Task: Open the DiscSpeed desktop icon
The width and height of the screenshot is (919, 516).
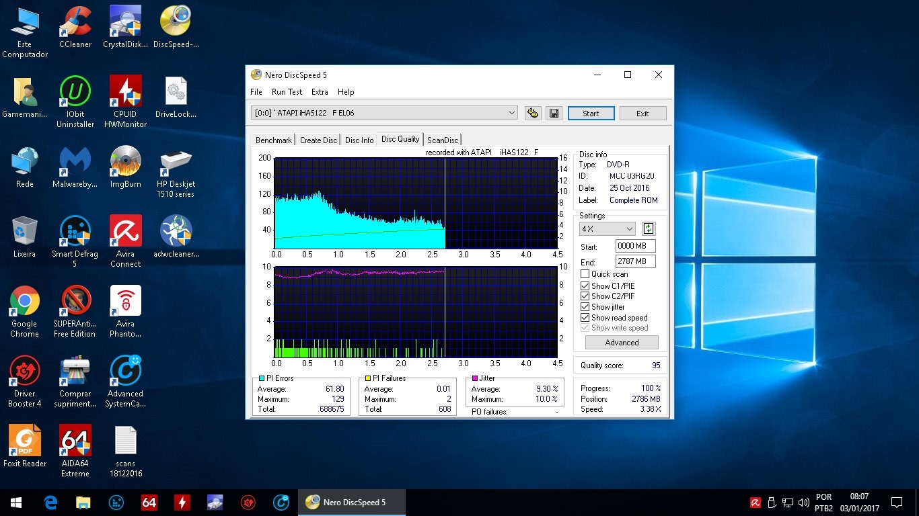Action: [176, 28]
